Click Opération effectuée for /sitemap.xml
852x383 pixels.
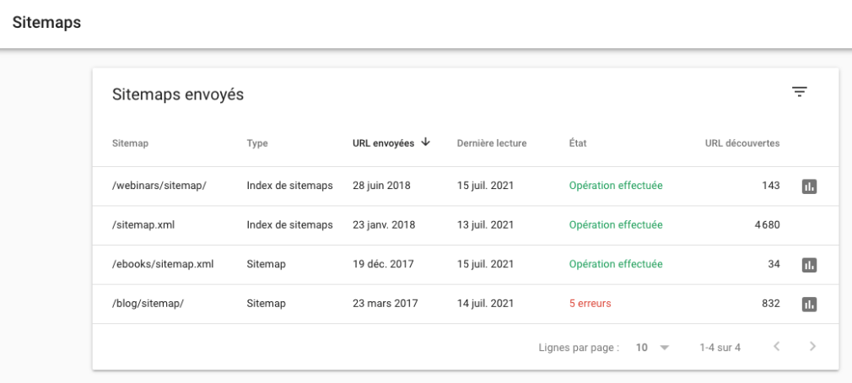616,225
